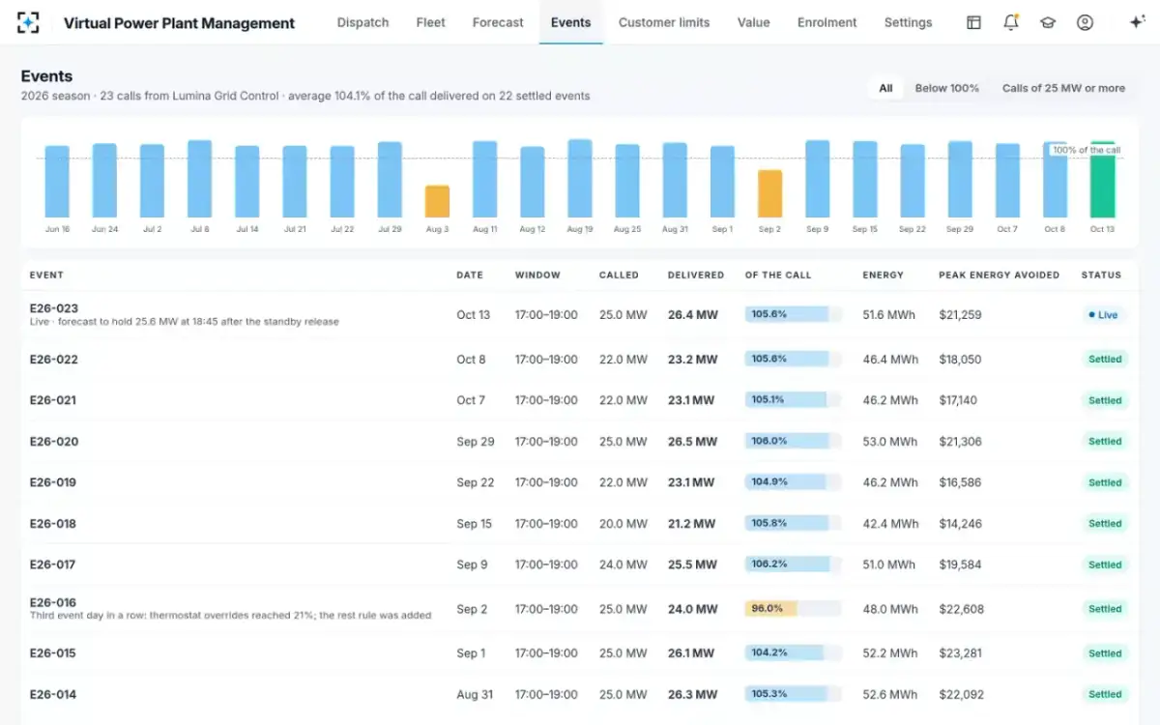Select the Events tab
Image resolution: width=1160 pixels, height=725 pixels.
tap(570, 22)
